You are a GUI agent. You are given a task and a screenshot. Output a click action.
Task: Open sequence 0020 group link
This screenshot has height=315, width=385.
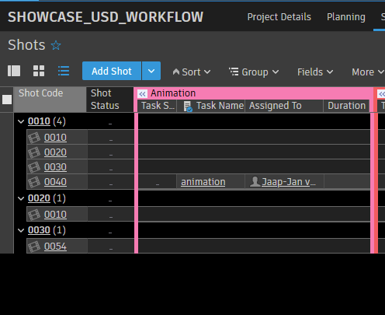(x=39, y=198)
